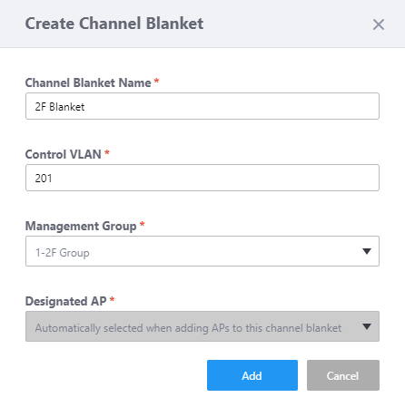This screenshot has height=407, width=405.
Task: Open the Designated AP dropdown
Action: pyautogui.click(x=202, y=326)
